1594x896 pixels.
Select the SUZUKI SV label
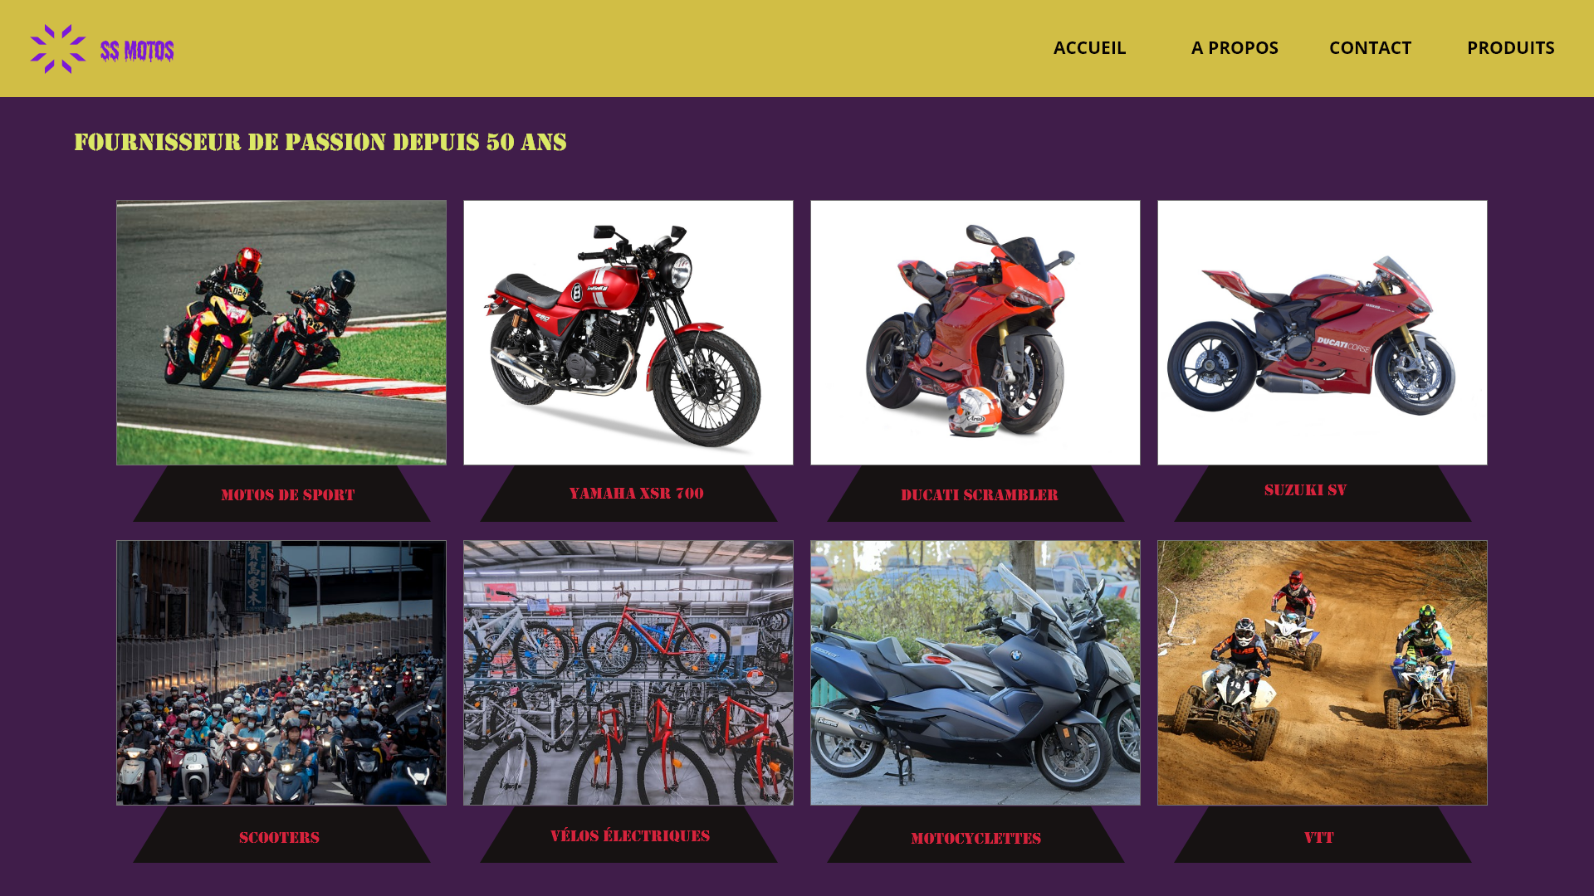point(1305,490)
